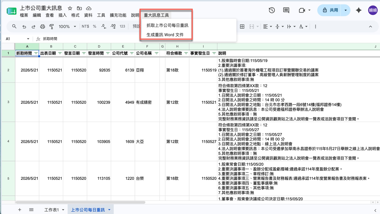Toggle filter on 公司代號 column

click(x=132, y=53)
